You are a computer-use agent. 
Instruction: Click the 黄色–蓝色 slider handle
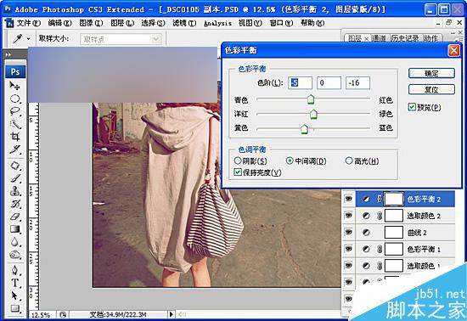point(304,129)
